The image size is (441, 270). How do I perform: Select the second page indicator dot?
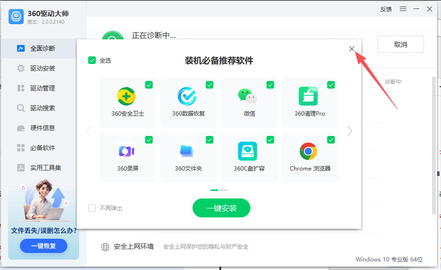click(224, 190)
